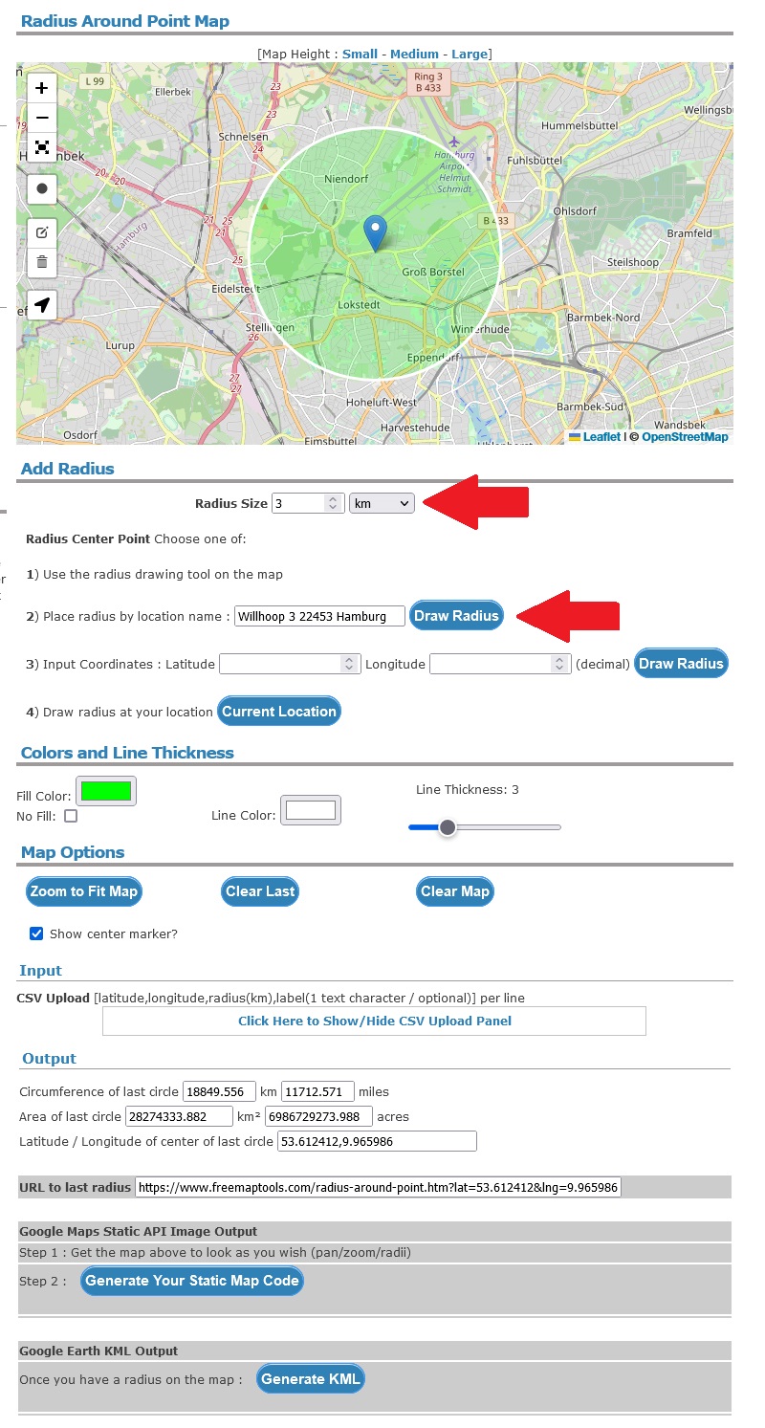This screenshot has height=1428, width=765.
Task: Click the Latitude field stepper arrows
Action: (x=349, y=664)
